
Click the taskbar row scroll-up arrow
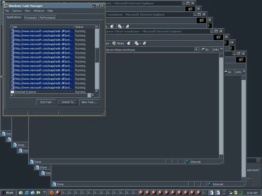225,191
